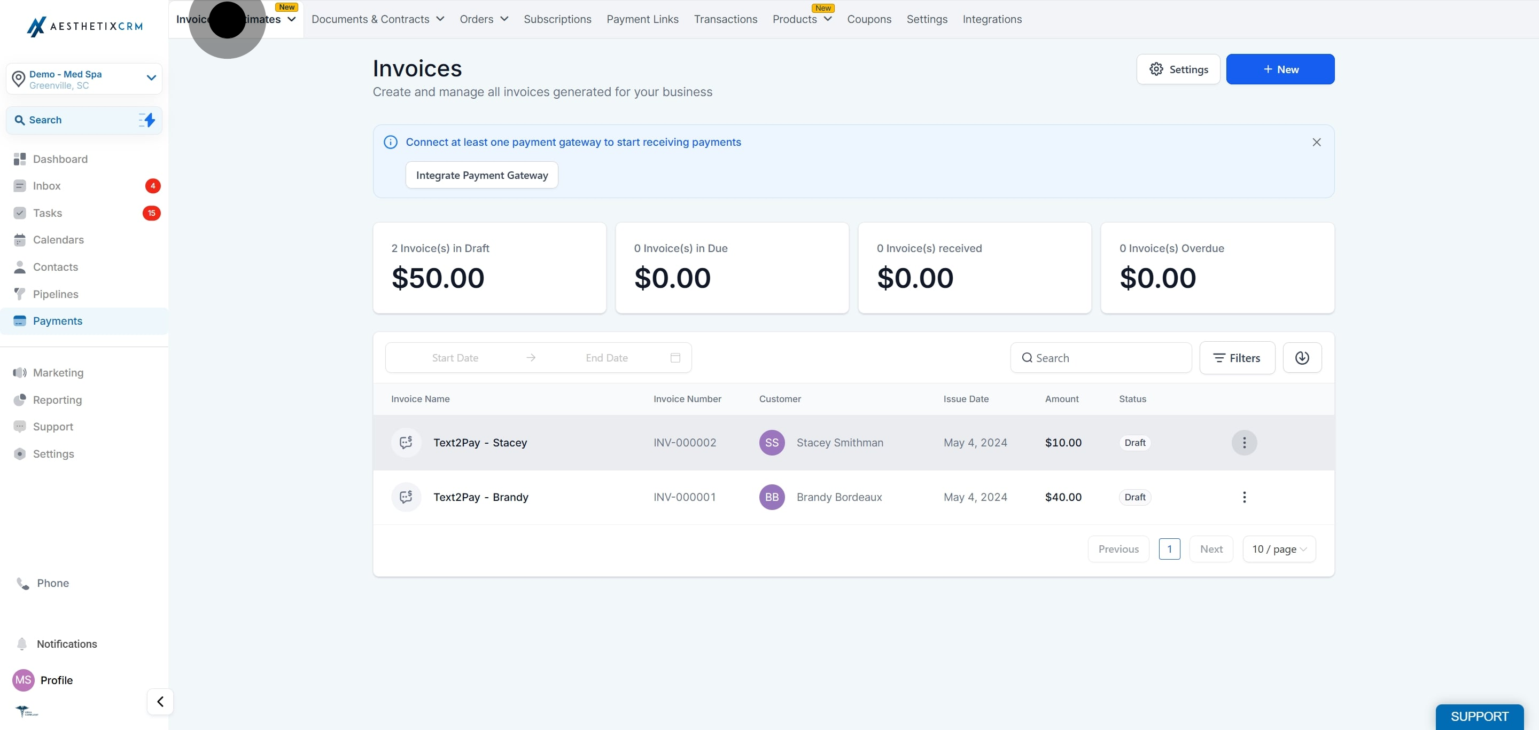
Task: Collapse the sidebar with arrow button
Action: coord(160,701)
